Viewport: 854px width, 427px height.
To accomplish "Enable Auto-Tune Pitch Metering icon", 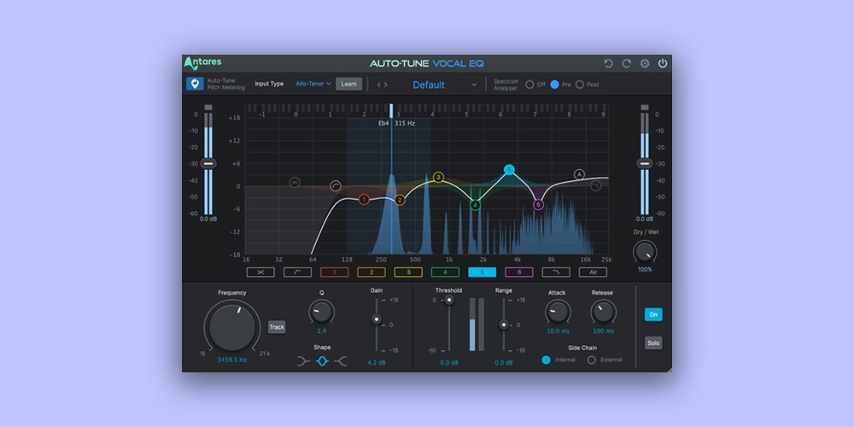I will click(195, 84).
